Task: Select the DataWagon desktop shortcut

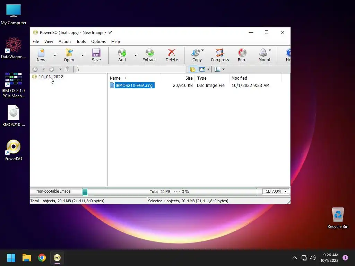Action: click(x=14, y=48)
